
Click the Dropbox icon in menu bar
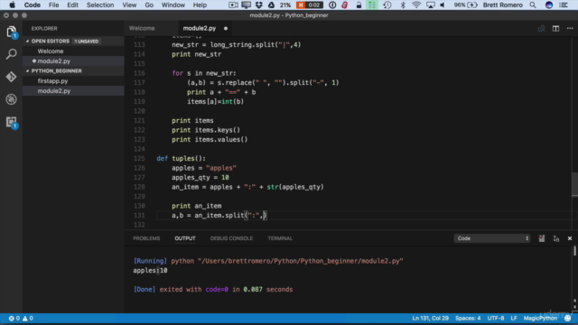[x=259, y=5]
